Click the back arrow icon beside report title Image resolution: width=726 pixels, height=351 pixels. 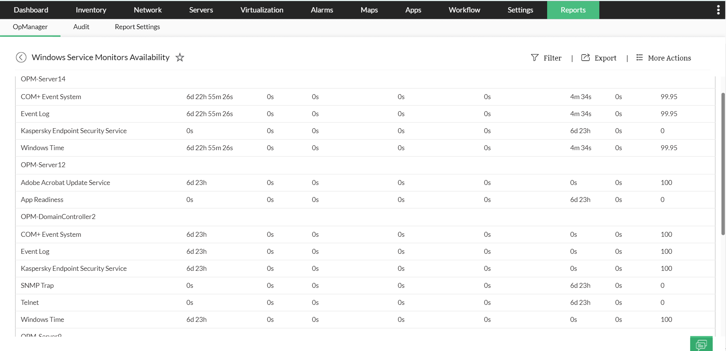point(21,57)
